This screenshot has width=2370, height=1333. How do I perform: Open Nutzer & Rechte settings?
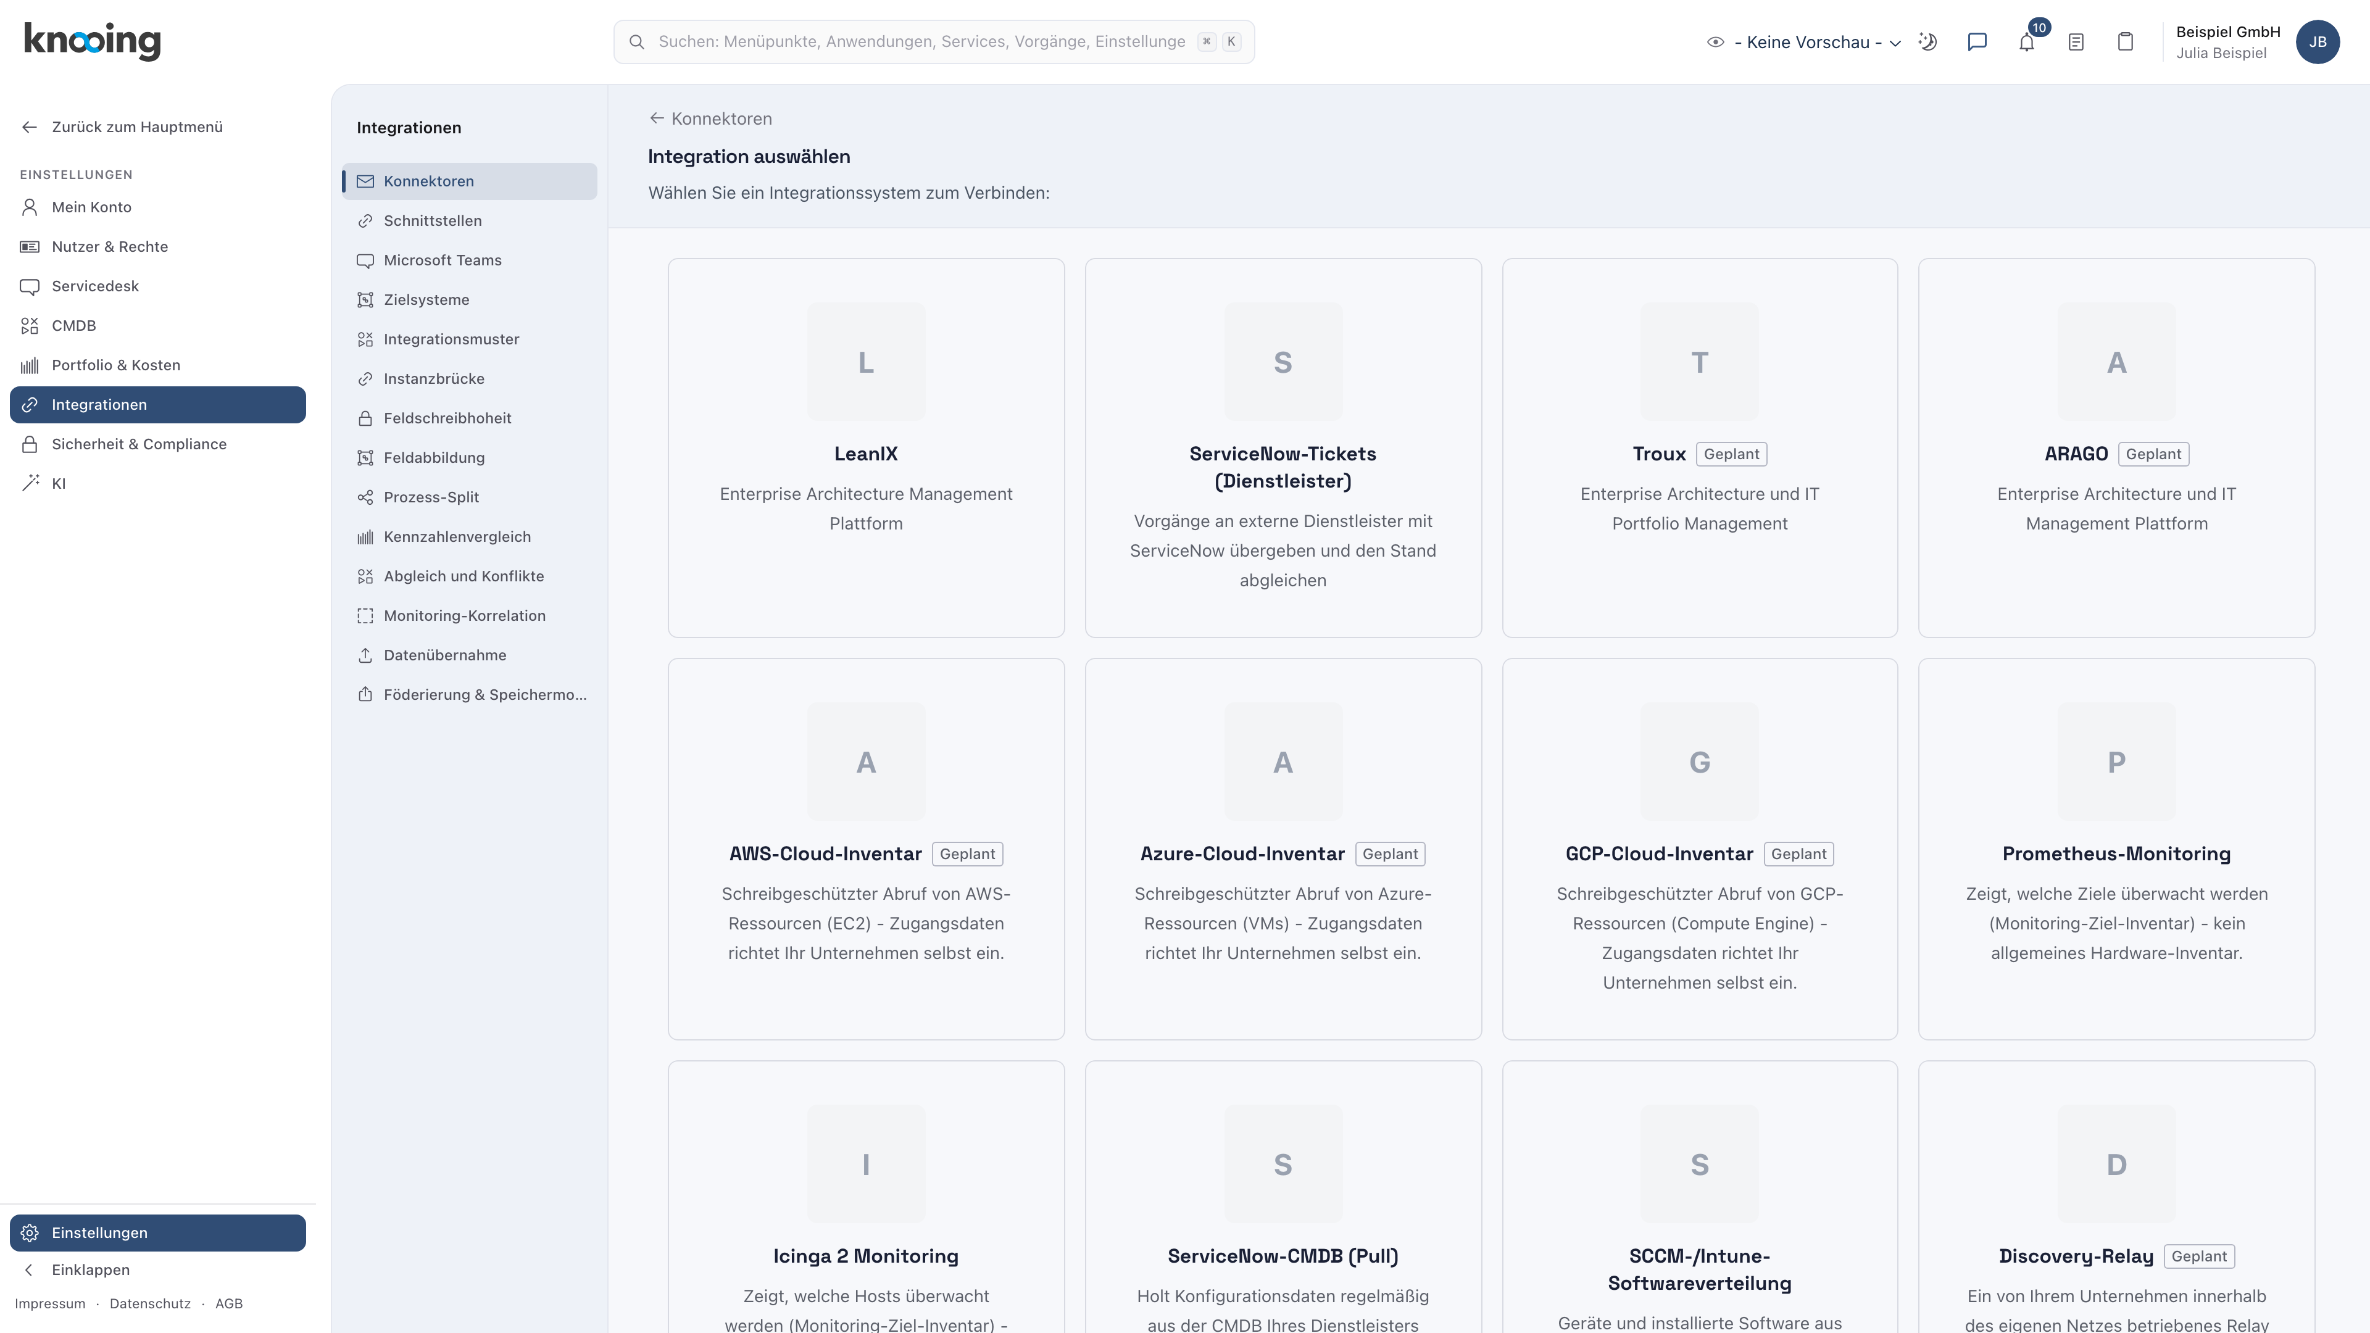tap(157, 247)
